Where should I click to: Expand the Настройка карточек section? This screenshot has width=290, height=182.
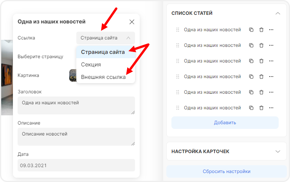(278, 151)
